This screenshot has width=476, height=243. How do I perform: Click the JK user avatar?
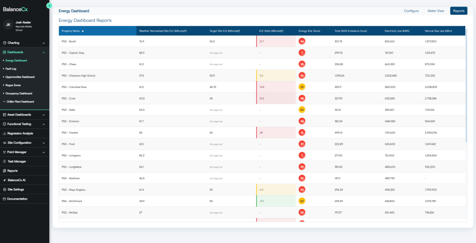coord(8,24)
